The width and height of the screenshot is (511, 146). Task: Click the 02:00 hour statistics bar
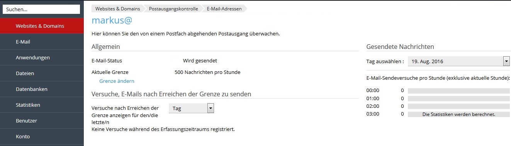[459, 106]
